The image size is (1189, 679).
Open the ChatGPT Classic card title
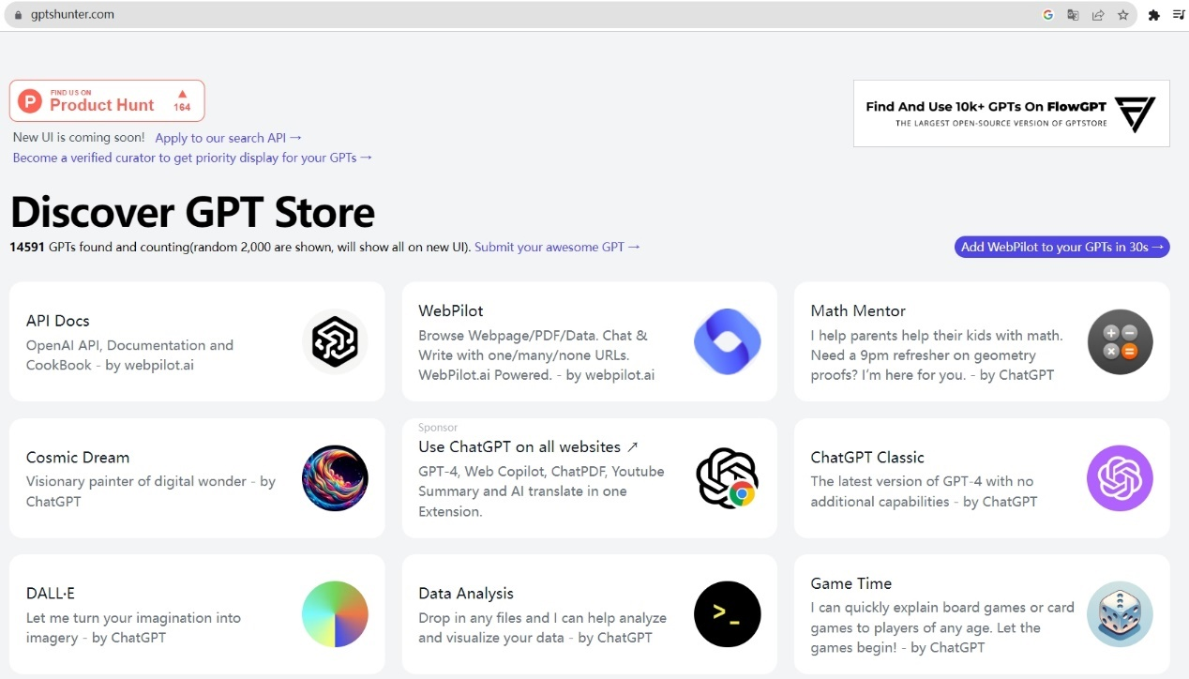(x=867, y=458)
